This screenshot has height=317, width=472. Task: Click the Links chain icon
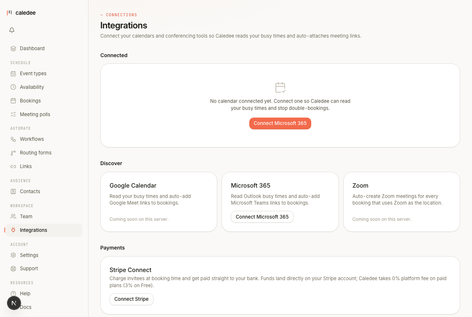tap(13, 166)
